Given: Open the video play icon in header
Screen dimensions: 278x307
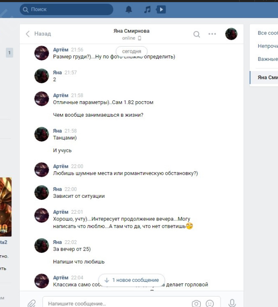Looking at the screenshot, I should click(x=161, y=9).
